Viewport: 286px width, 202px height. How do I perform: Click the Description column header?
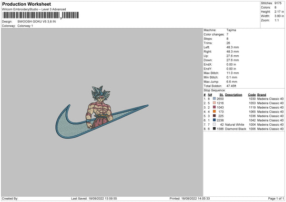[234, 95]
